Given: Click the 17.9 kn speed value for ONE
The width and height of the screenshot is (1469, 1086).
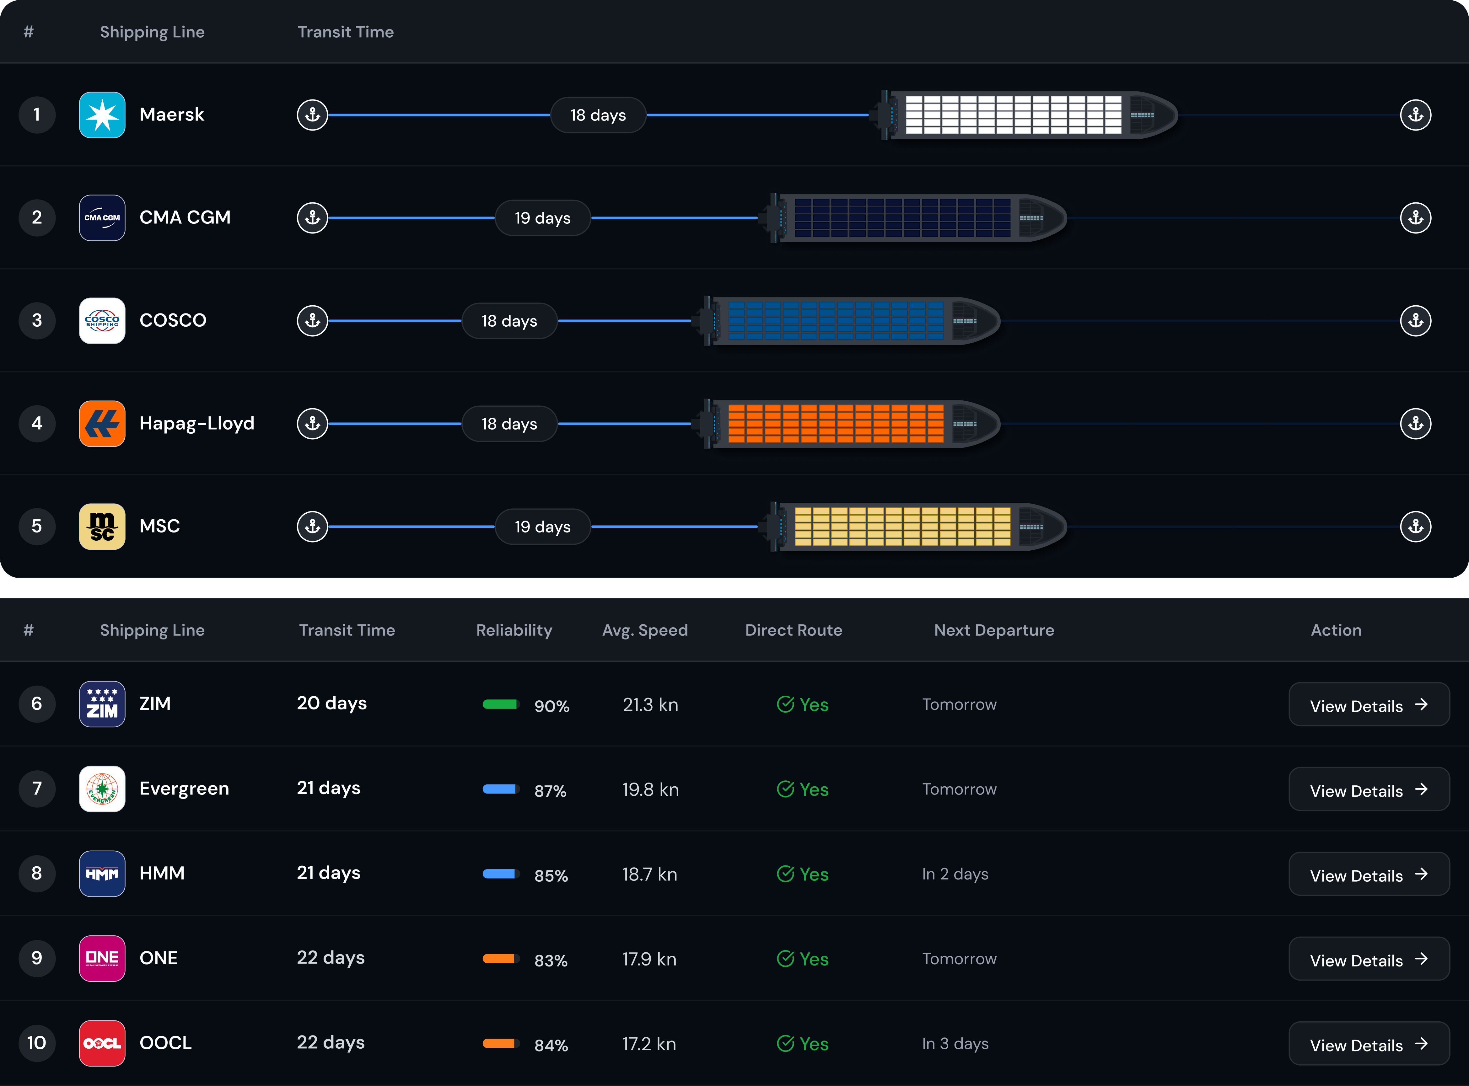Looking at the screenshot, I should (649, 959).
